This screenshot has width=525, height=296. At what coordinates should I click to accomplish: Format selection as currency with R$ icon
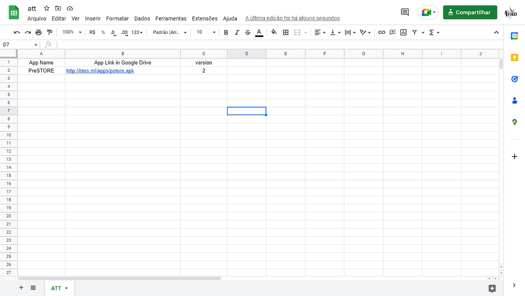(x=91, y=32)
